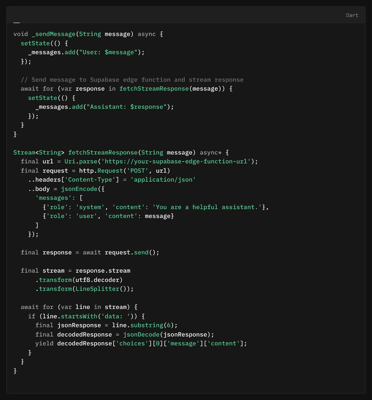
Task: Click the 'system' role value
Action: tap(90, 207)
